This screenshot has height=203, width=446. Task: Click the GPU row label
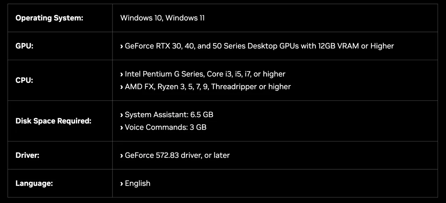(x=24, y=46)
